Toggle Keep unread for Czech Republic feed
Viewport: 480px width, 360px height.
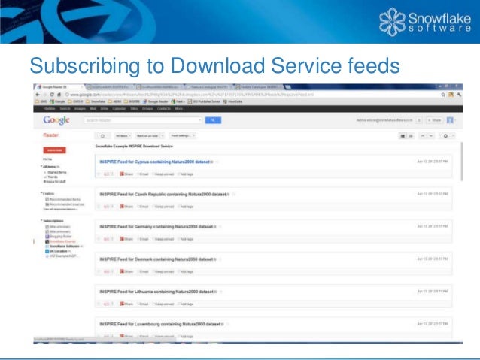click(x=163, y=207)
